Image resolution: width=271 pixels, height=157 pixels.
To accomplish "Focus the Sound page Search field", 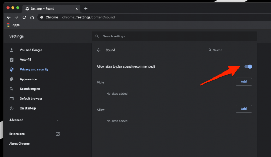I will coord(232,50).
